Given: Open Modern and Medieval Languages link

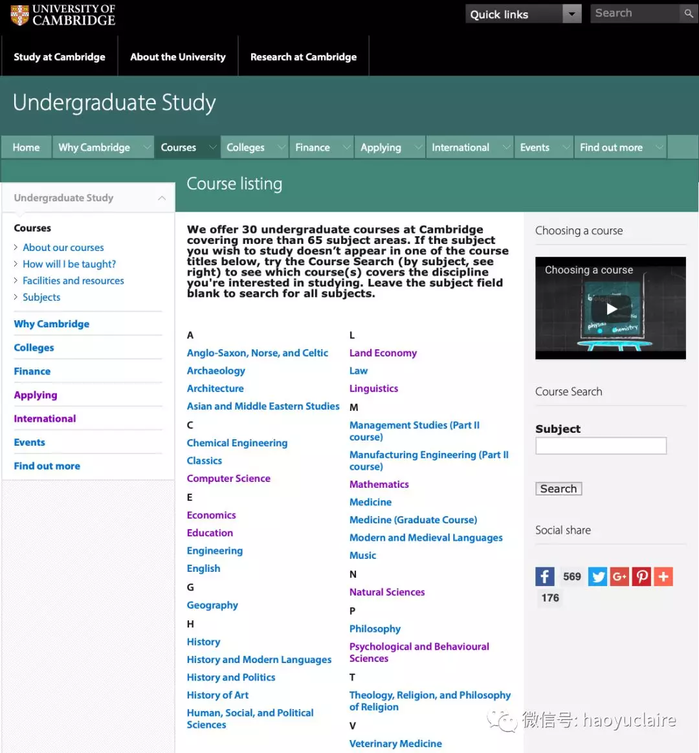Looking at the screenshot, I should [426, 538].
